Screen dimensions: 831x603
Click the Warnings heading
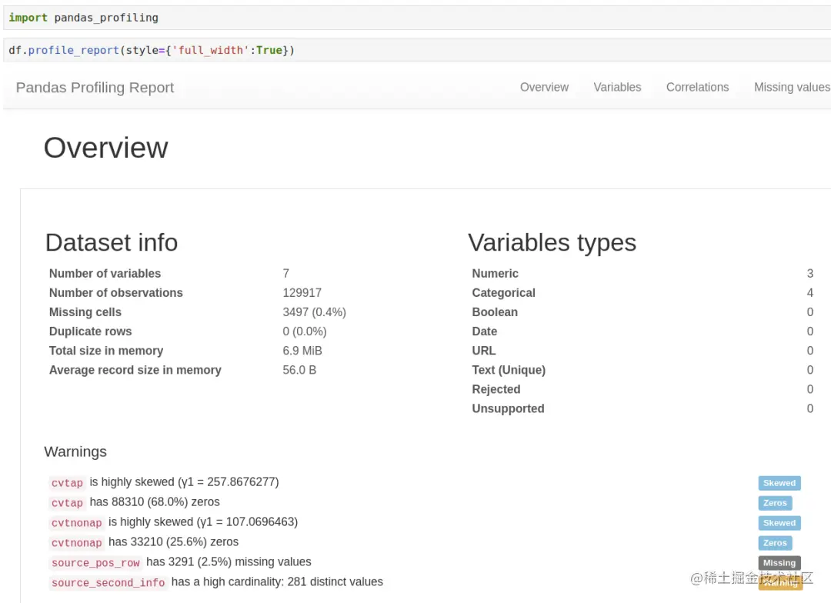(x=75, y=452)
